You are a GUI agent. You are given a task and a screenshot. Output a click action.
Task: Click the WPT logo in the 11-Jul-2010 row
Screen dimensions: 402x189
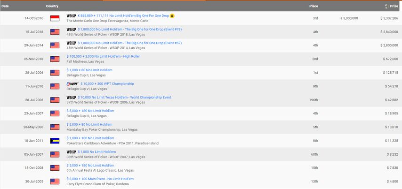(x=72, y=84)
